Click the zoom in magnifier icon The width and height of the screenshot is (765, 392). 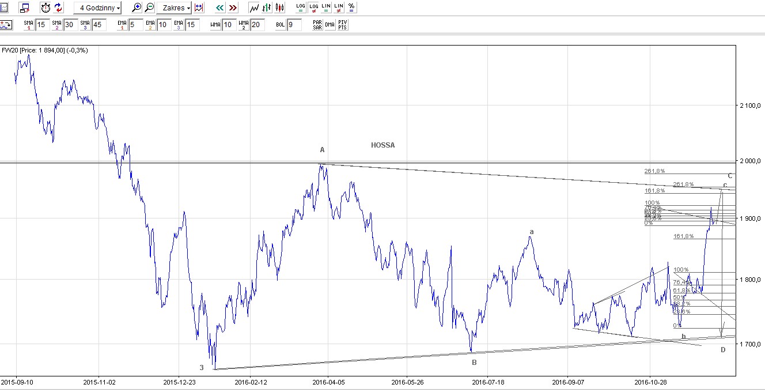tap(137, 7)
